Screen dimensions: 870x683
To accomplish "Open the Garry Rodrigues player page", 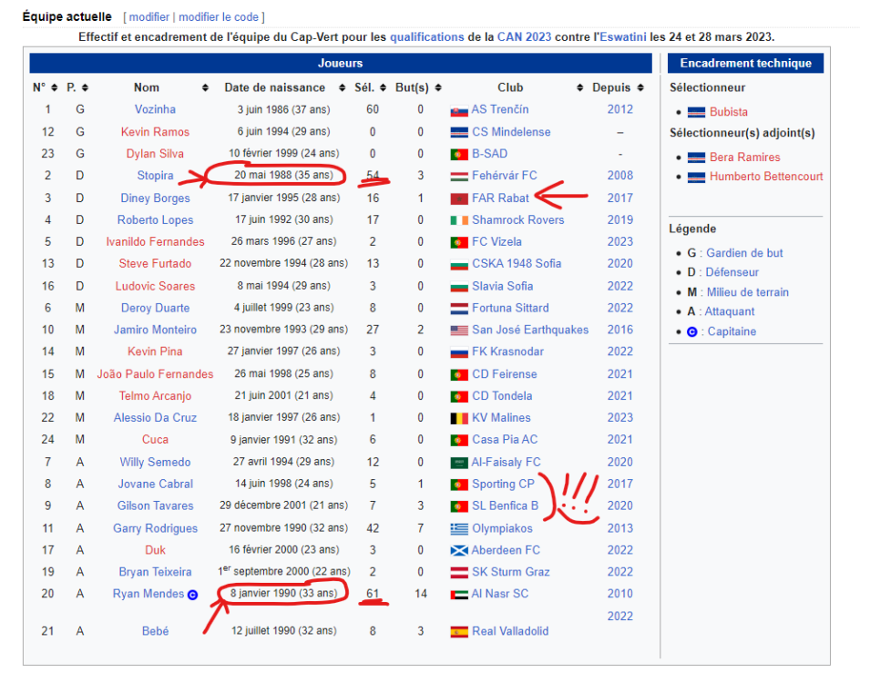I will pos(155,528).
